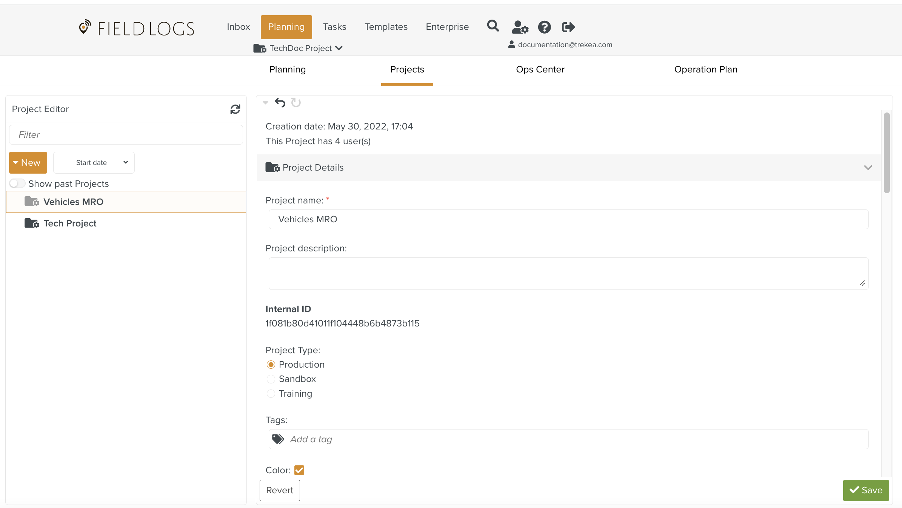Click the Revert button
The image size is (902, 508).
coord(280,490)
